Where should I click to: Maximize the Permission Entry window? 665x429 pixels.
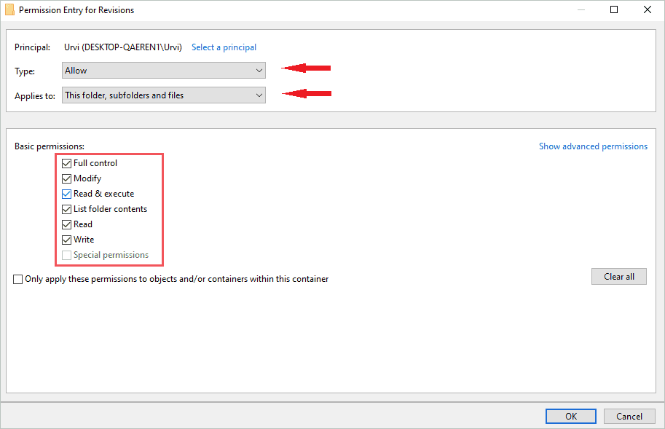point(614,10)
